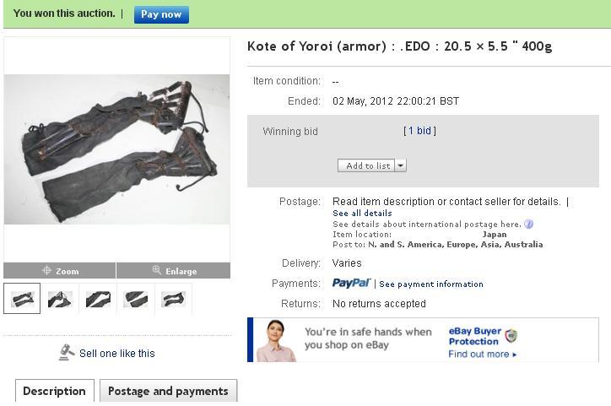Select the fifth armor thumbnail
This screenshot has height=406, width=611.
[x=173, y=299]
